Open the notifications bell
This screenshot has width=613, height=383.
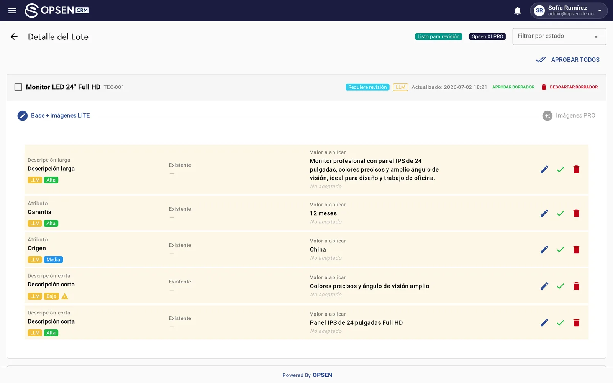518,11
